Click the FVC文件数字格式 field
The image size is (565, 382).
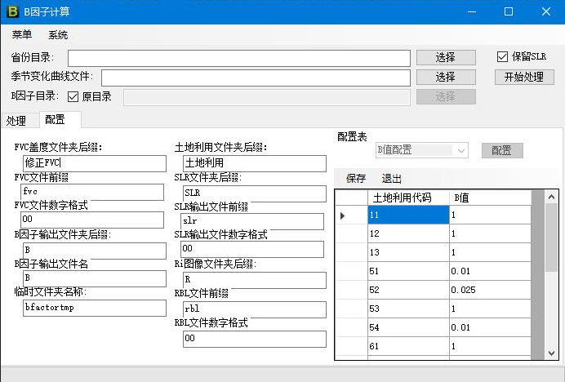[x=92, y=220]
